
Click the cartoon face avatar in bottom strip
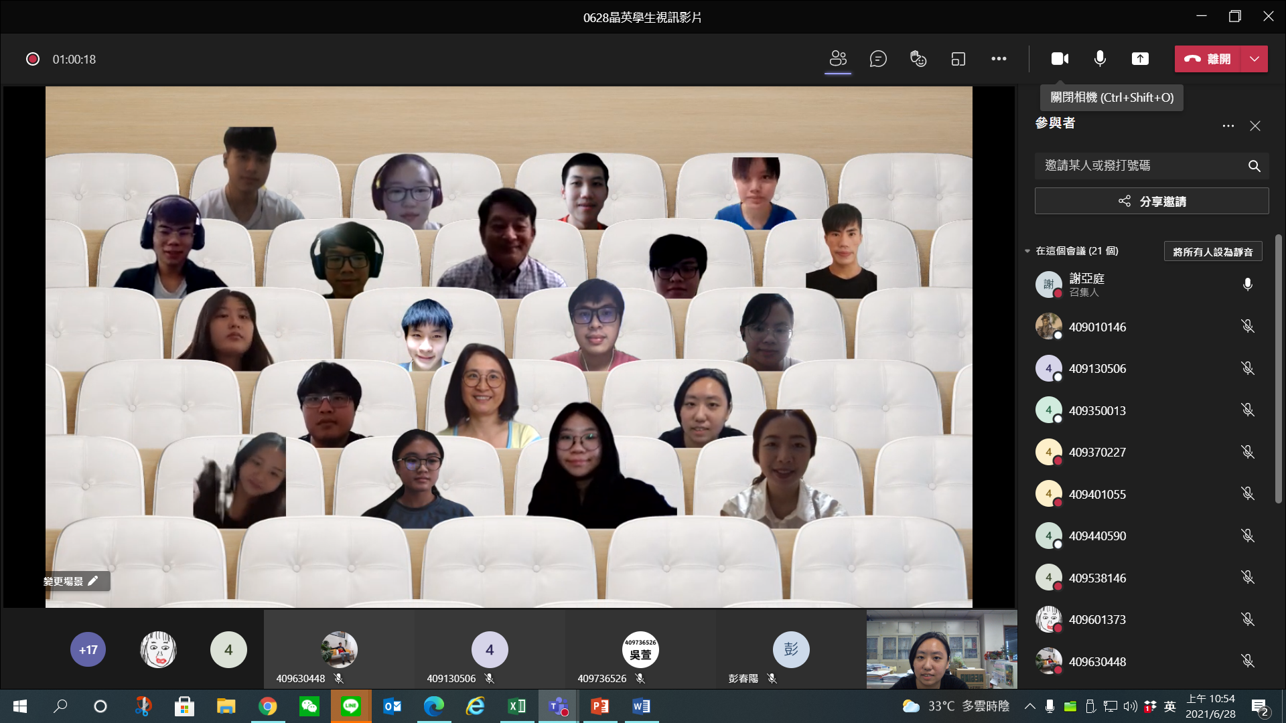tap(158, 649)
